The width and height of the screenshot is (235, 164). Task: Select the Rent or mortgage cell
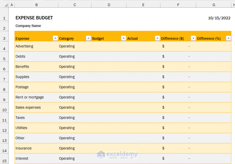tap(36, 97)
